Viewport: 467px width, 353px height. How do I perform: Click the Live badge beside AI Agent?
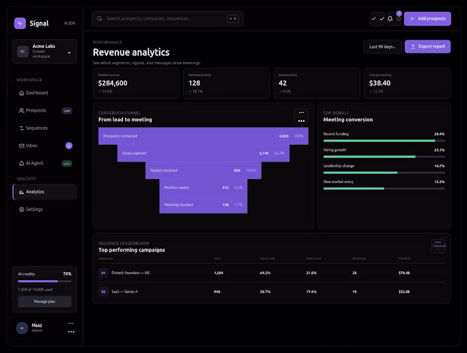67,163
